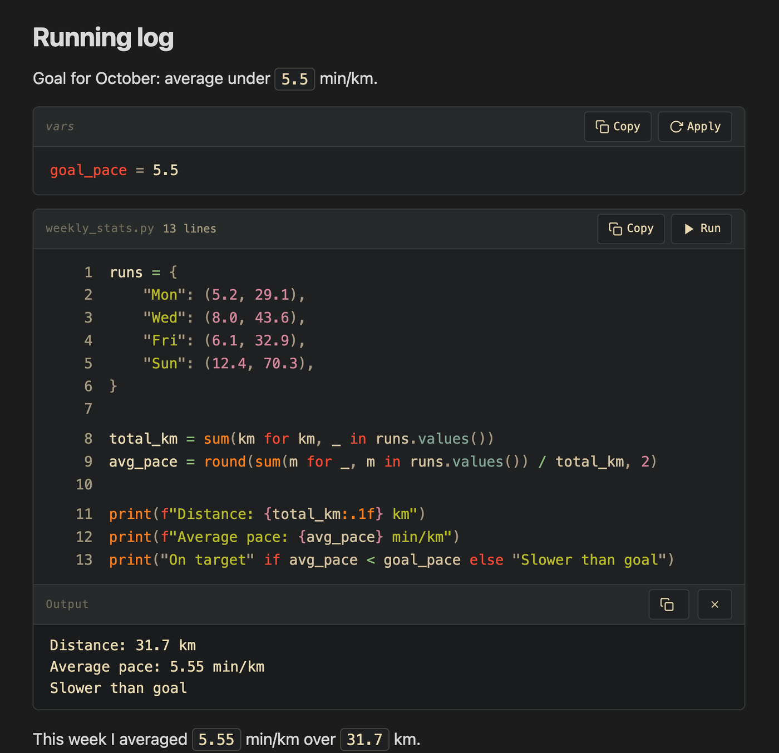Click the "Wed" key in the runs dict

tap(165, 318)
